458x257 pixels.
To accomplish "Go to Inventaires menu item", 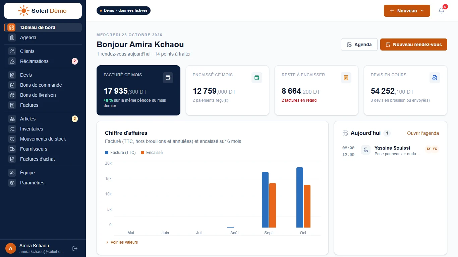I will pyautogui.click(x=43, y=129).
